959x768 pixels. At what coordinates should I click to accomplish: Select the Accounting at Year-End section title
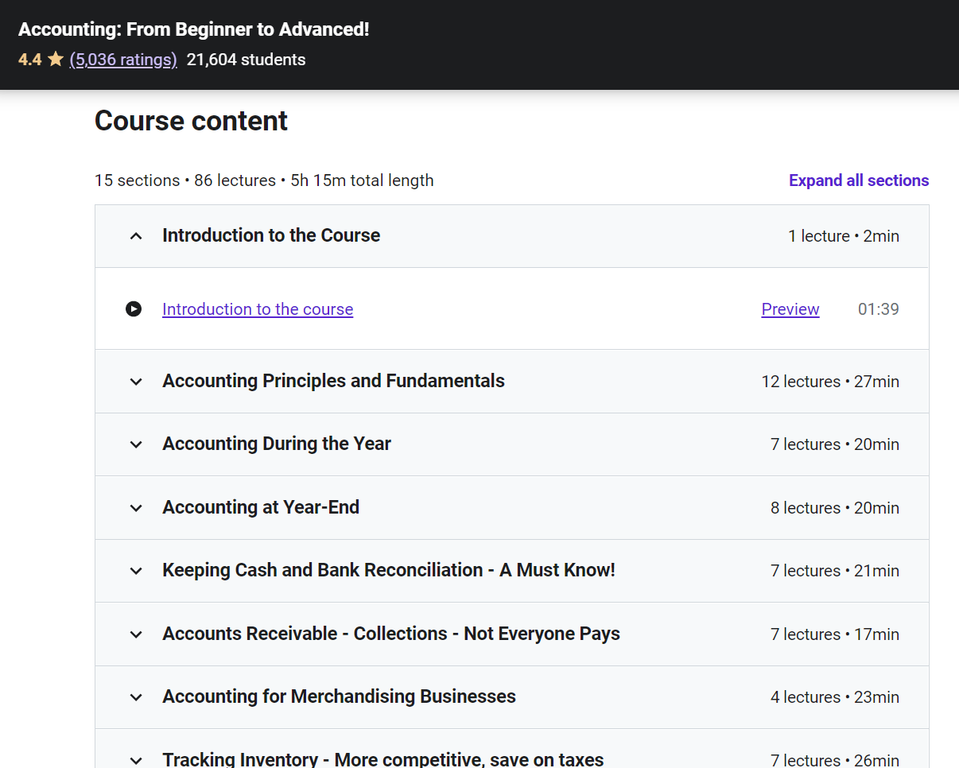pyautogui.click(x=261, y=507)
